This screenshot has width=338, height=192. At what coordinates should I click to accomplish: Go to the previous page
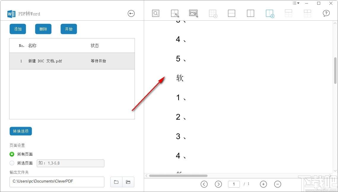click(204, 184)
